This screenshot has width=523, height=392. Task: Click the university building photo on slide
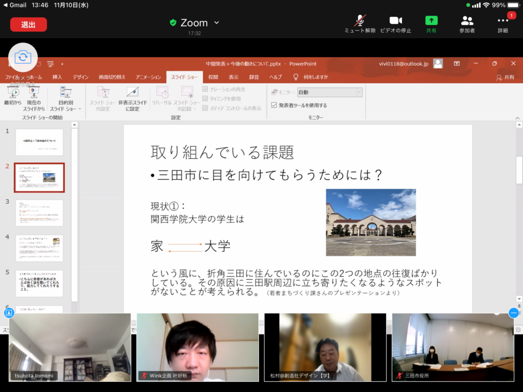coord(371,223)
